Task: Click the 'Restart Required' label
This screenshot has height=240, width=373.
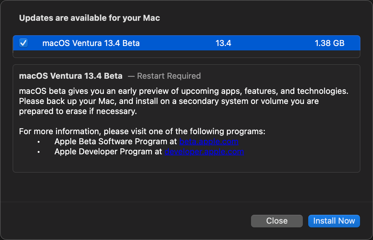Action: (169, 76)
